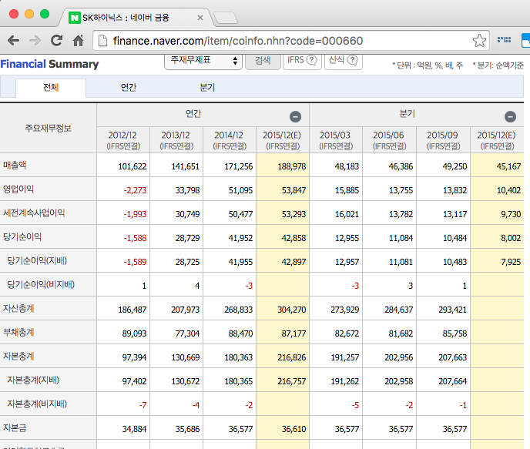
Task: Open a new browser tab
Action: pos(226,18)
